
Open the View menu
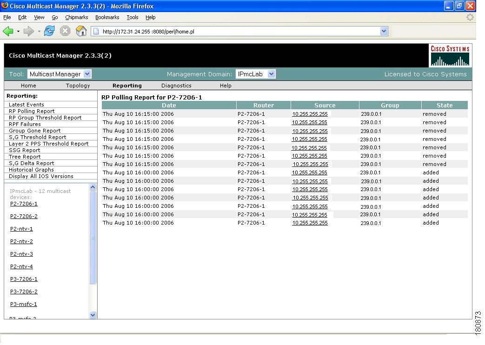tap(39, 17)
